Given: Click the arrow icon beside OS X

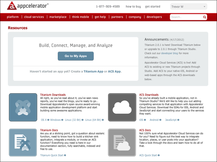Looking at the screenshot, I should pyautogui.click(x=48, y=120).
